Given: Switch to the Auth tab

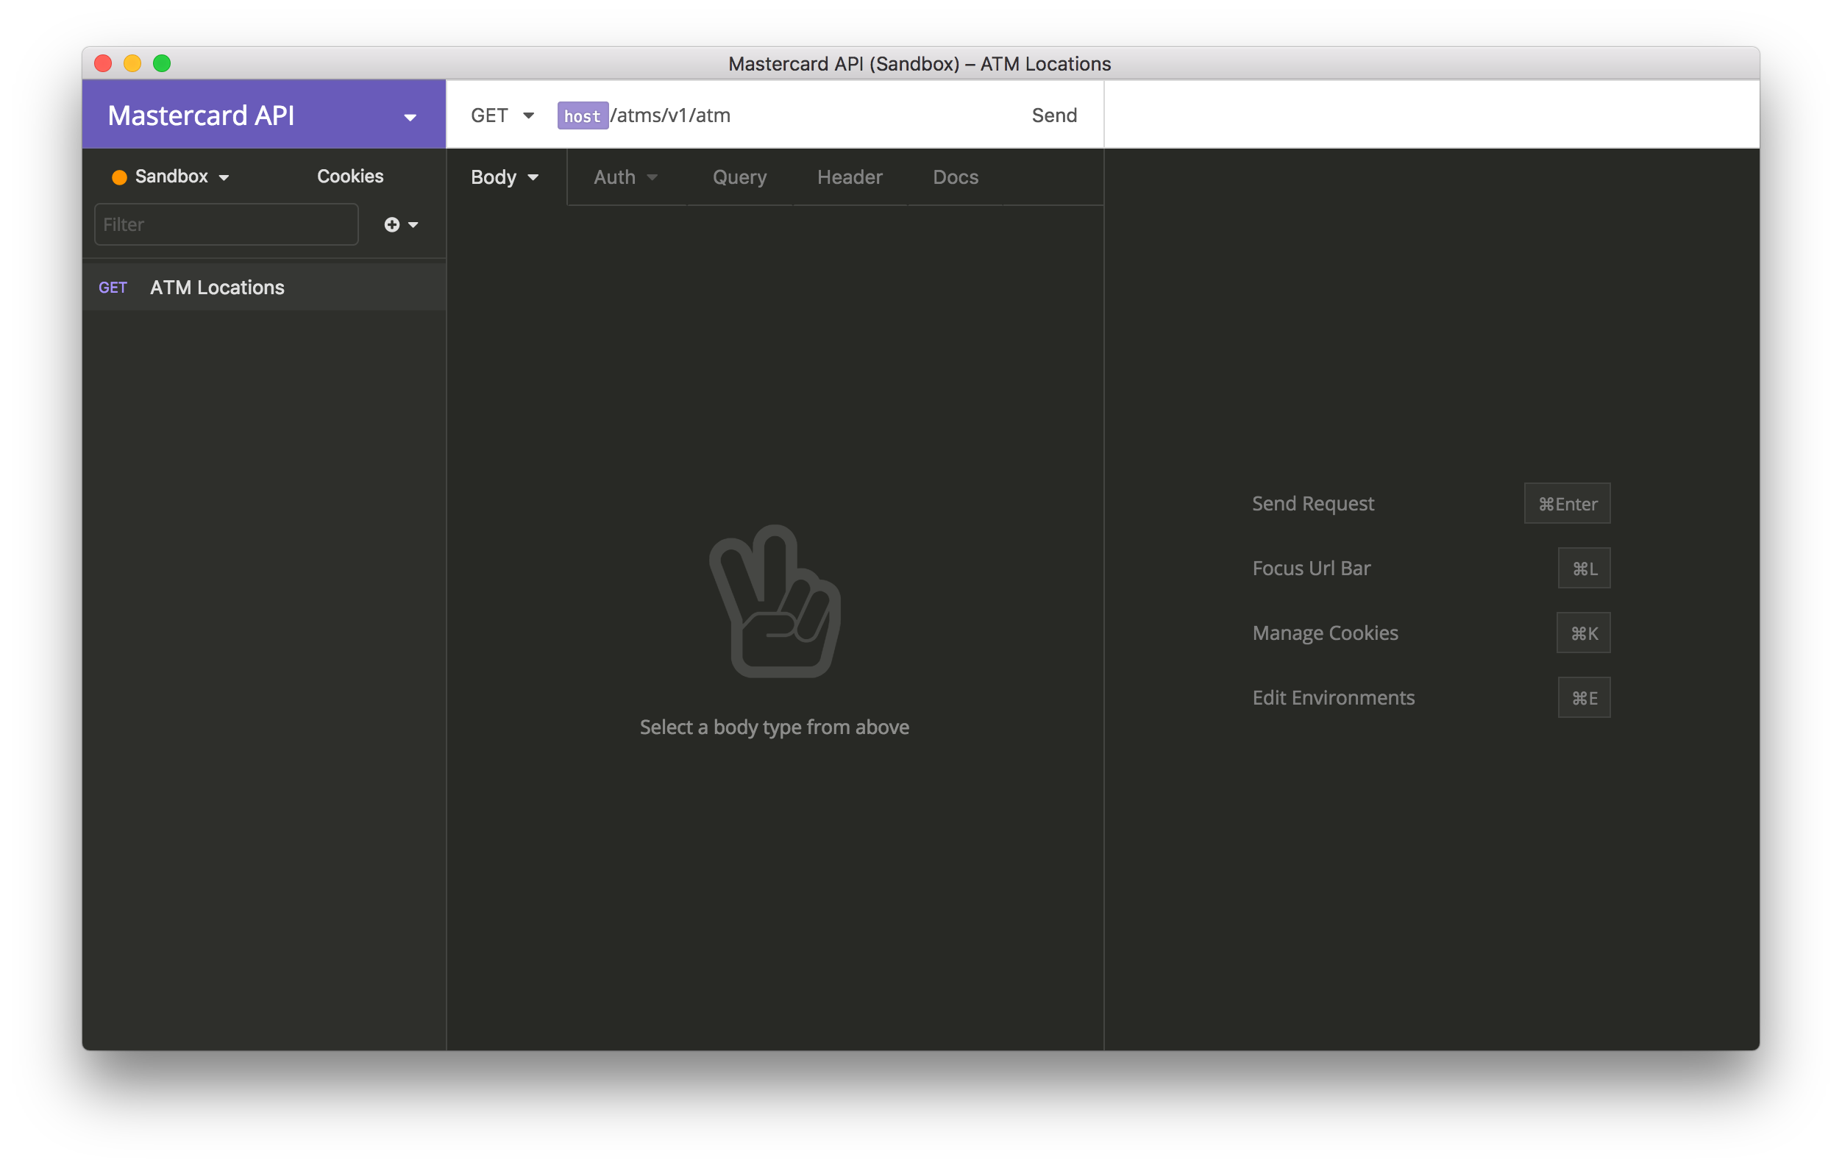Looking at the screenshot, I should pyautogui.click(x=625, y=177).
